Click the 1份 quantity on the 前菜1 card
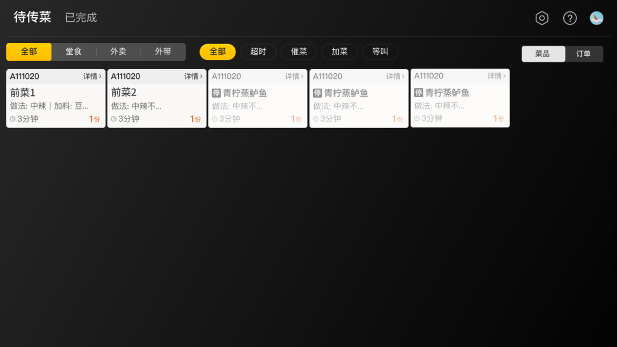Viewport: 617px width, 347px height. click(x=94, y=119)
